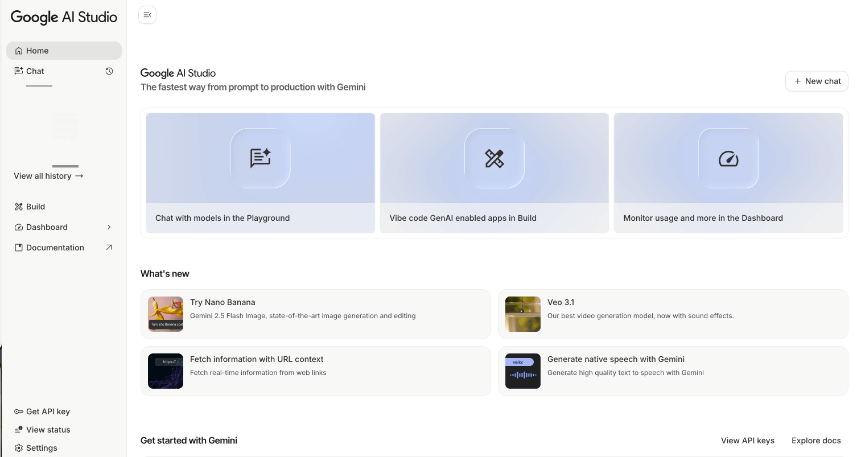This screenshot has height=457, width=857.
Task: Click the key icon beside Get API key
Action: pyautogui.click(x=19, y=411)
